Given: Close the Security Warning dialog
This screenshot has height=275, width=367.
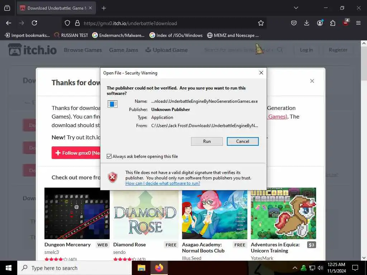Looking at the screenshot, I should click(261, 73).
